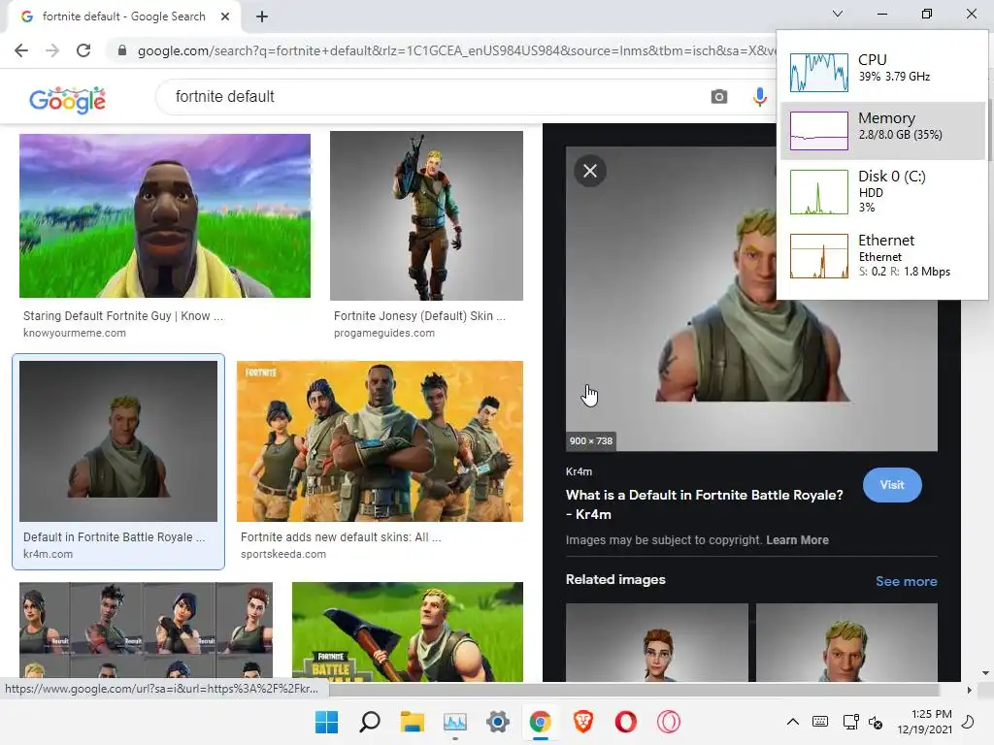
Task: Select the Memory performance entry
Action: (x=883, y=131)
